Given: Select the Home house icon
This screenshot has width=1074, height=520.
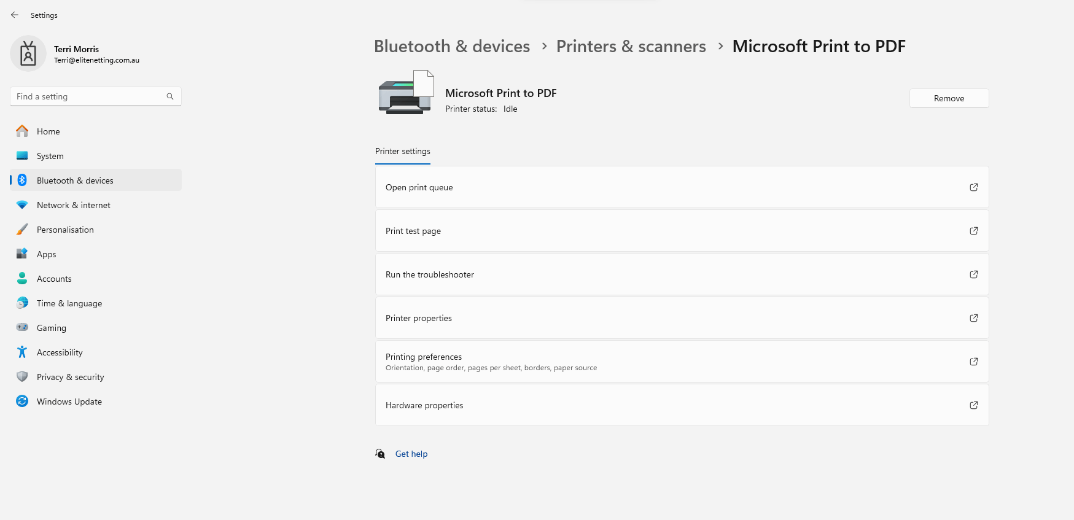Looking at the screenshot, I should tap(22, 131).
